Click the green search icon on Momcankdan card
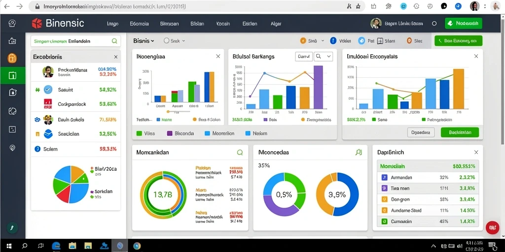 point(240,153)
